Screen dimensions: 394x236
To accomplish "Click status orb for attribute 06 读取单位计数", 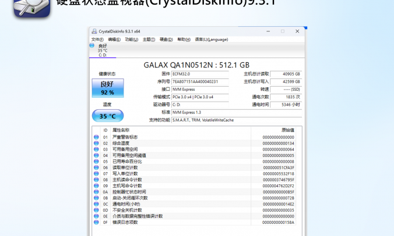I will 96,167.
